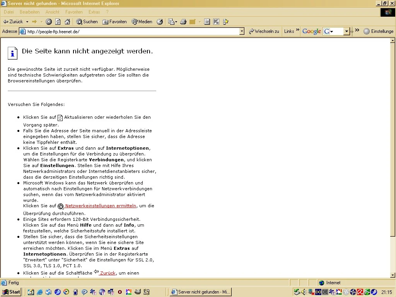Click the fullscreen resize toolbar icon
Viewport: 396px width, 297px height.
tap(216, 22)
